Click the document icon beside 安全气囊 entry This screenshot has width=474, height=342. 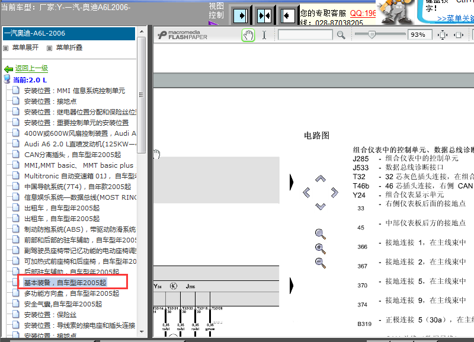(16, 303)
